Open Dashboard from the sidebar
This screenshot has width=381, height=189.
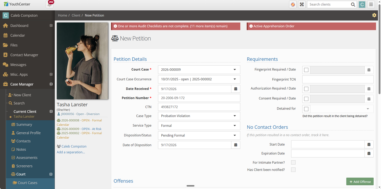tap(19, 26)
